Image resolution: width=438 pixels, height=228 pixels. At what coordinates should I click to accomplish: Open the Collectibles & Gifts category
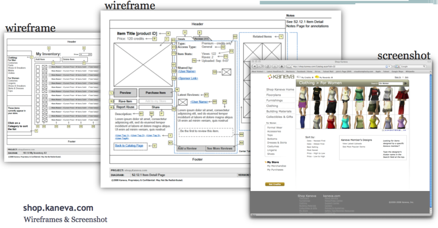pyautogui.click(x=280, y=117)
